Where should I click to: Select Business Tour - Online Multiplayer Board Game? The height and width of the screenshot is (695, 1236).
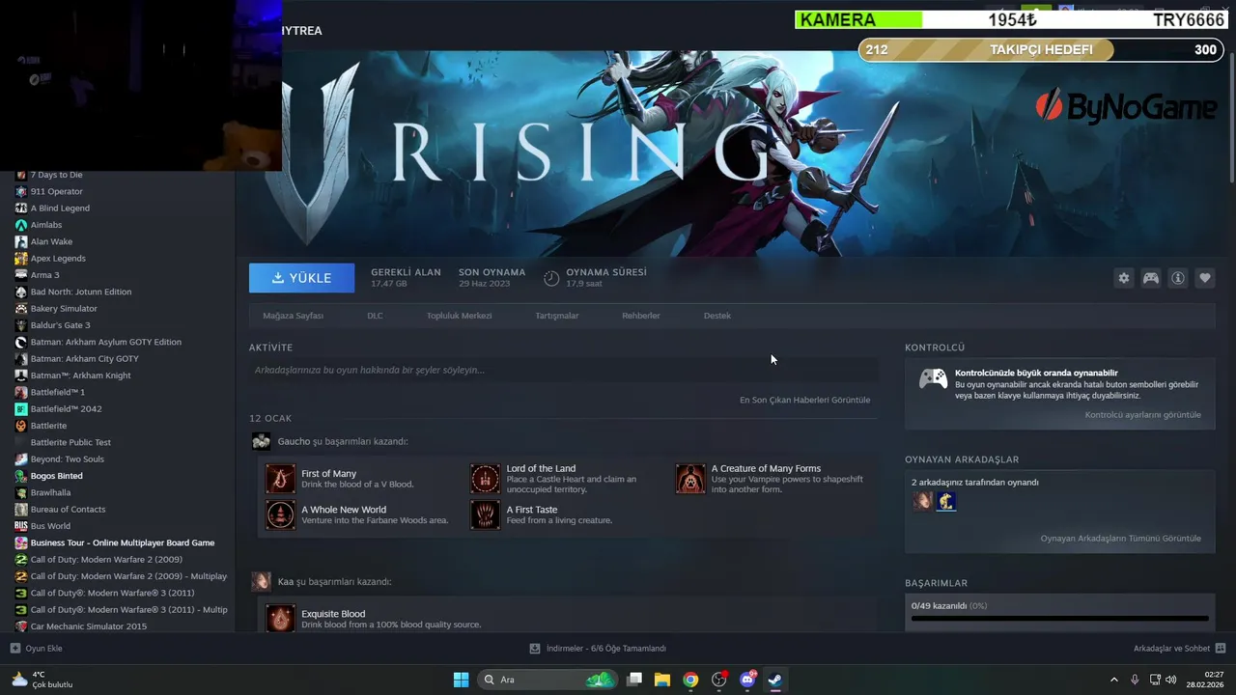121,542
